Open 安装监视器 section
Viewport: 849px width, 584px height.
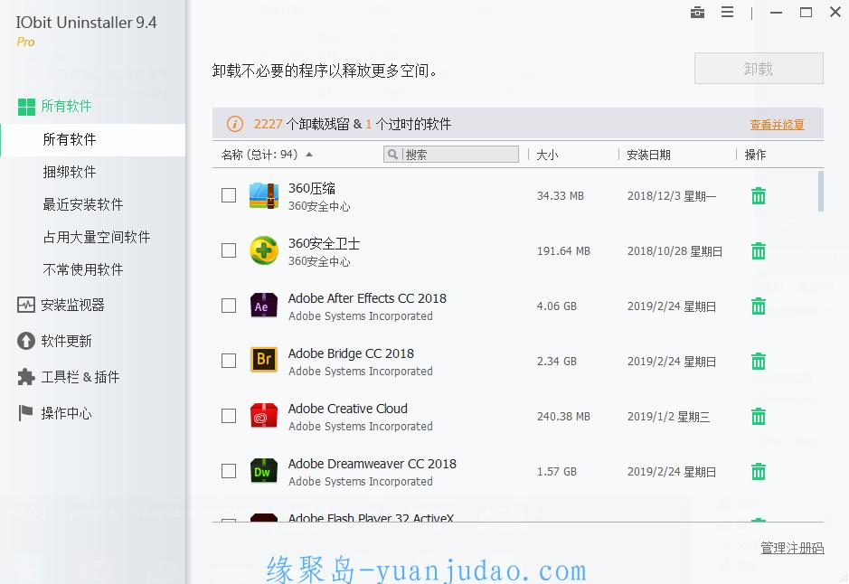tap(72, 306)
